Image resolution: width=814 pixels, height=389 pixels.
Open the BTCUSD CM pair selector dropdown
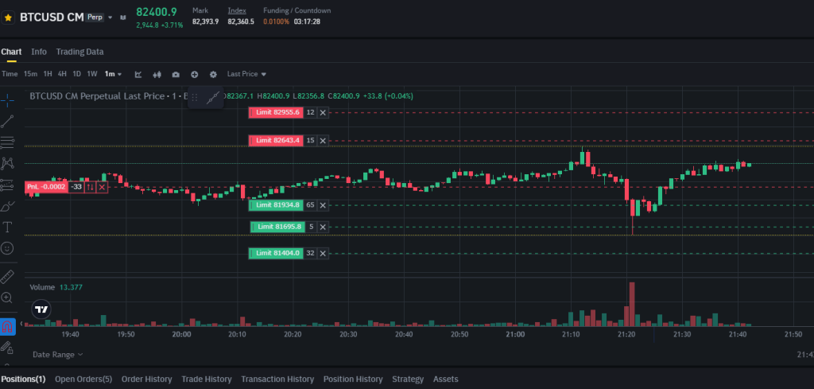122,17
